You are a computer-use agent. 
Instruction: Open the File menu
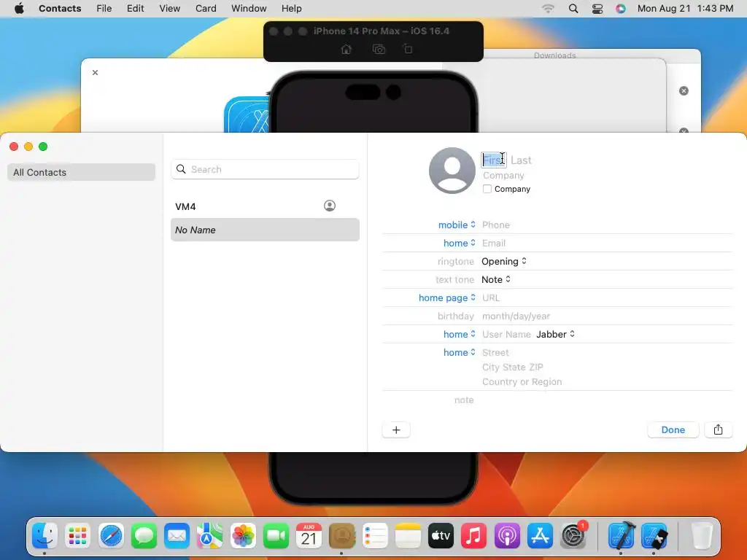[x=104, y=9]
